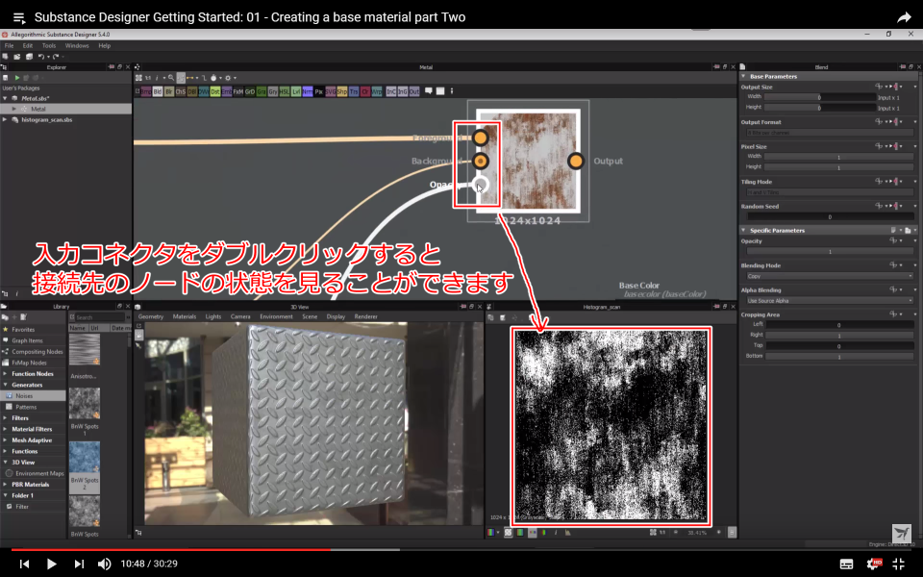Add a Normal node from the toolbar
This screenshot has width=923, height=577.
point(308,91)
